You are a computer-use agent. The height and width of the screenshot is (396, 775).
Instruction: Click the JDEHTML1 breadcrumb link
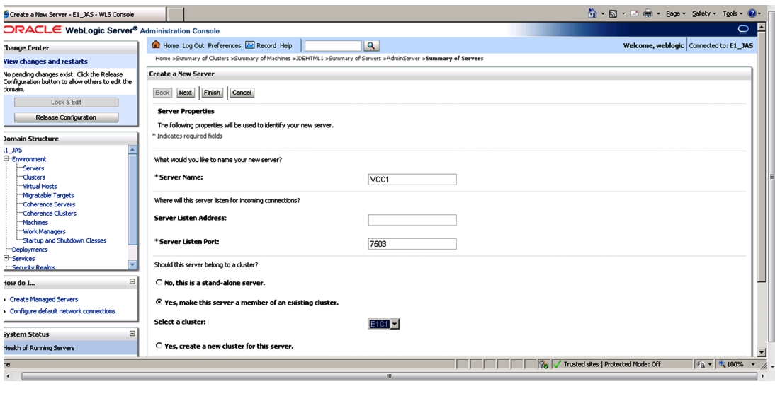coord(310,58)
